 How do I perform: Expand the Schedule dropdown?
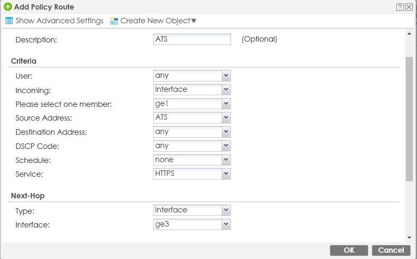[x=226, y=160]
